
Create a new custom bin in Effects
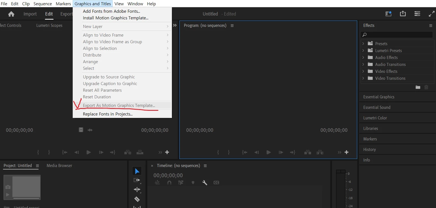coord(418,87)
